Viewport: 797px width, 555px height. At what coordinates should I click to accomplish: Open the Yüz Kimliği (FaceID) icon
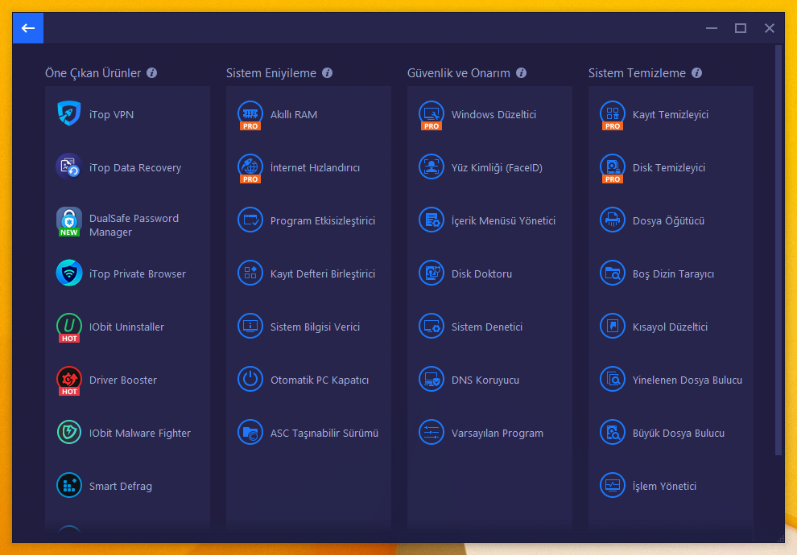click(431, 167)
